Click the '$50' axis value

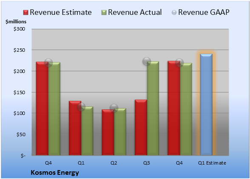pyautogui.click(x=21, y=134)
